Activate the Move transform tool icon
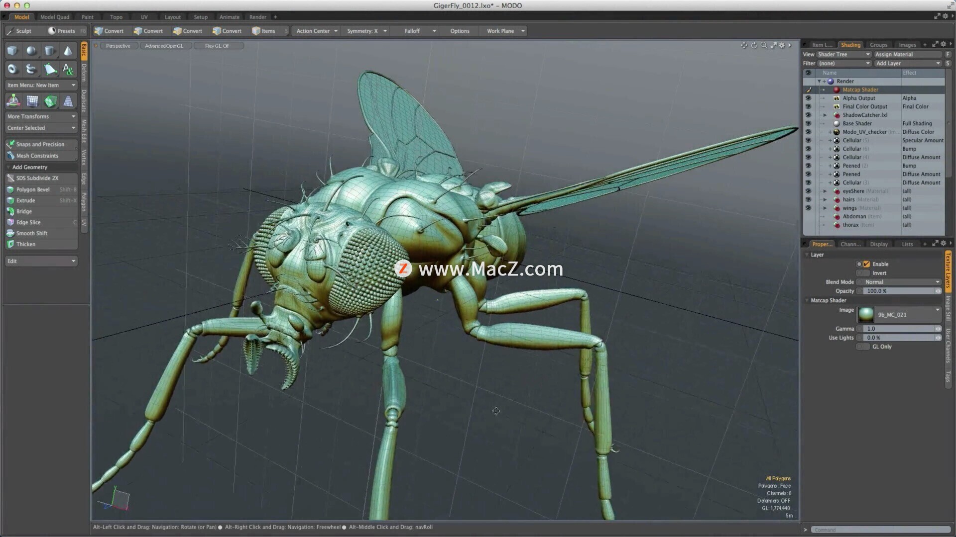This screenshot has height=537, width=956. (x=13, y=101)
